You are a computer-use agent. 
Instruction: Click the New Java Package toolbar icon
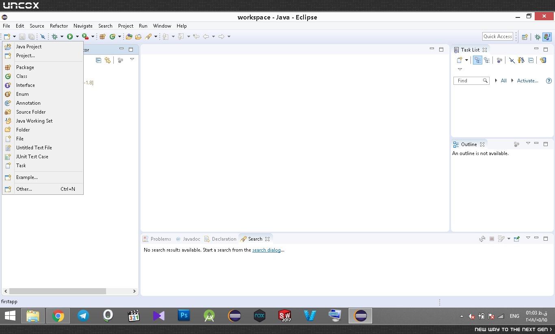point(102,37)
